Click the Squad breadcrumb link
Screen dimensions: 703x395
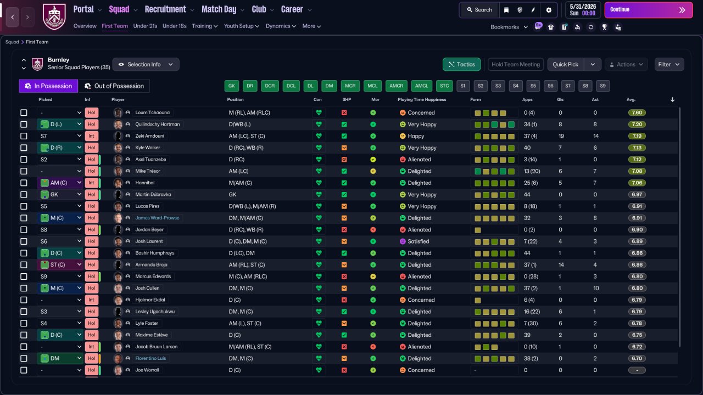coord(12,42)
